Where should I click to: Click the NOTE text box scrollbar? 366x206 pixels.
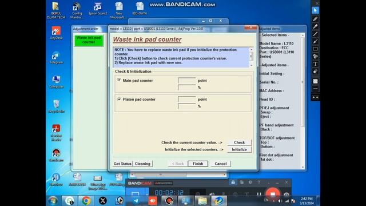[x=251, y=57]
